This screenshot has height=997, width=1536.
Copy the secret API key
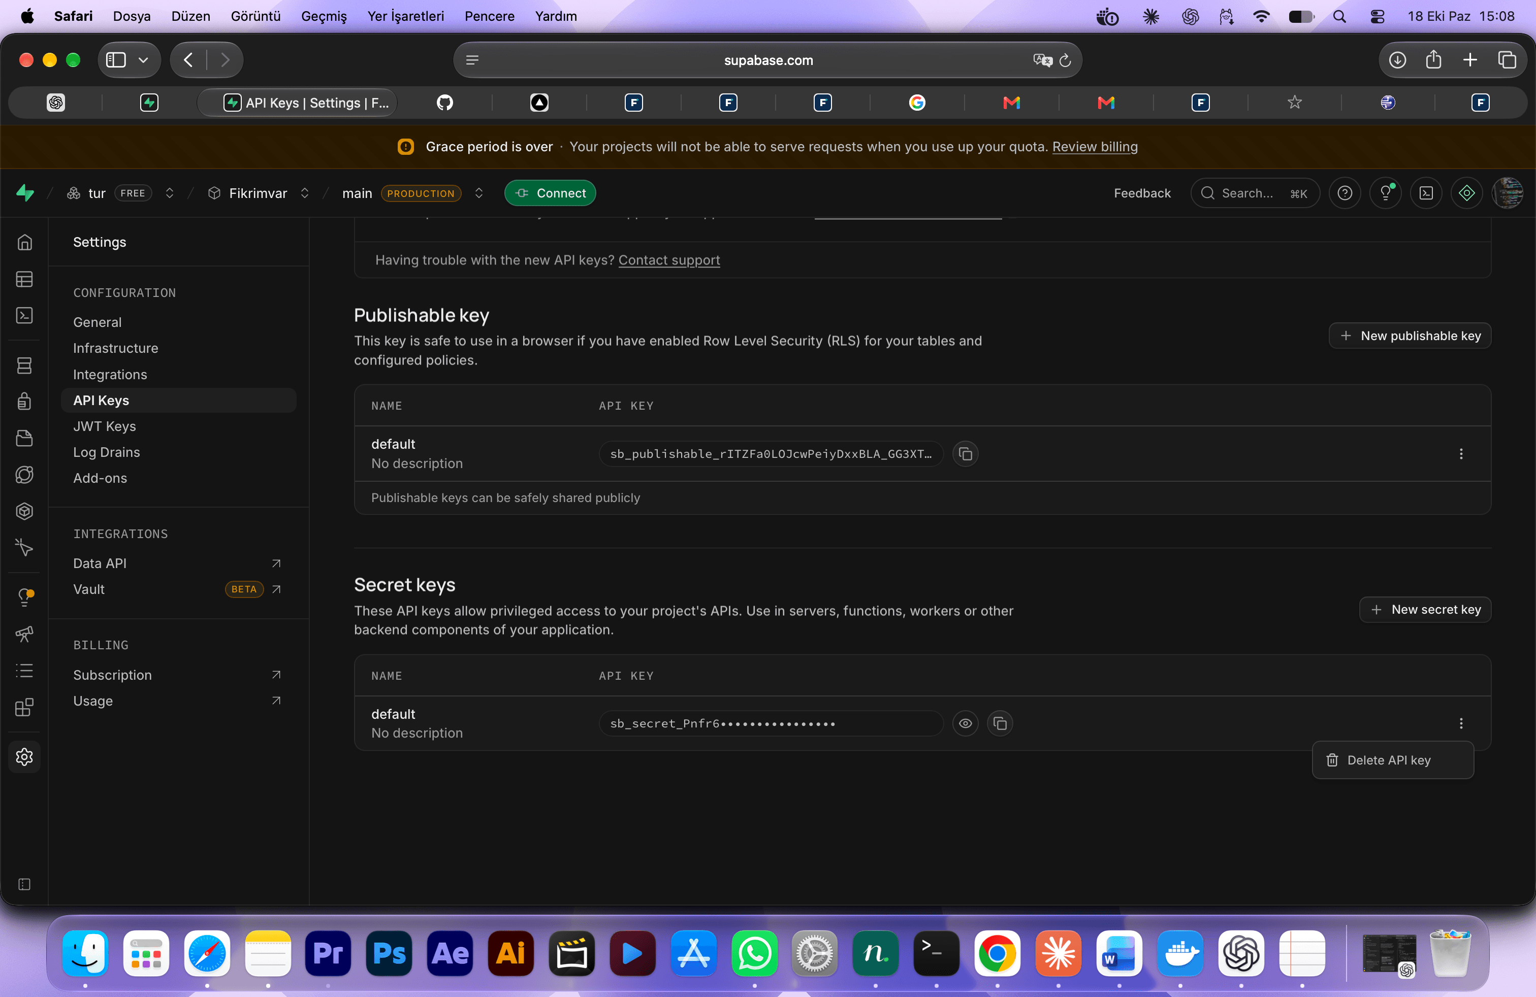(1000, 723)
